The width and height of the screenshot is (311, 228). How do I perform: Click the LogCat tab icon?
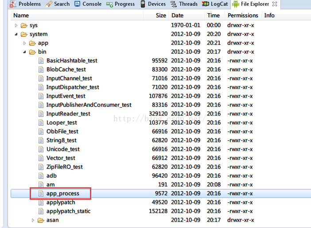click(x=206, y=4)
